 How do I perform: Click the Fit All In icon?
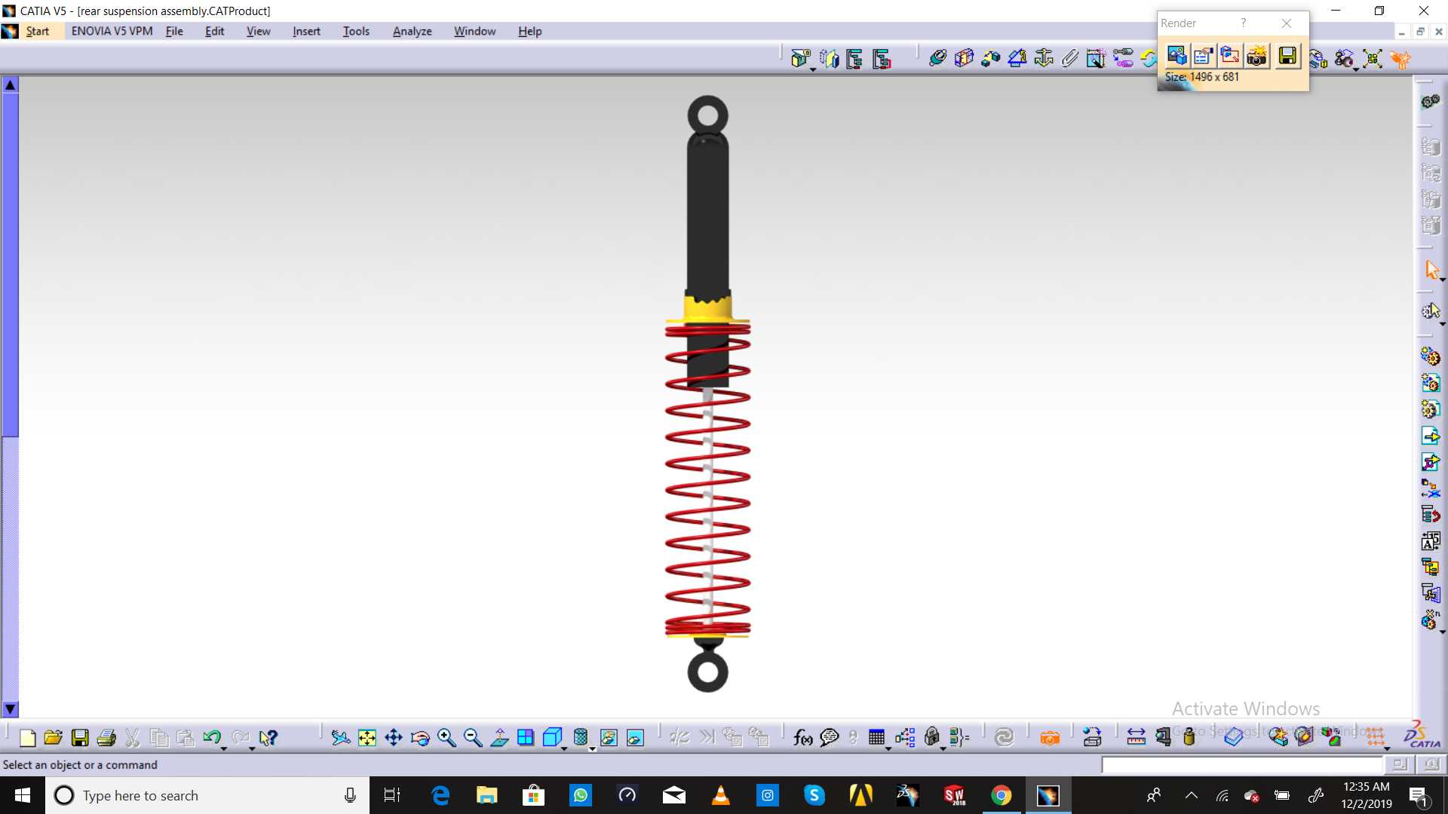coord(367,738)
